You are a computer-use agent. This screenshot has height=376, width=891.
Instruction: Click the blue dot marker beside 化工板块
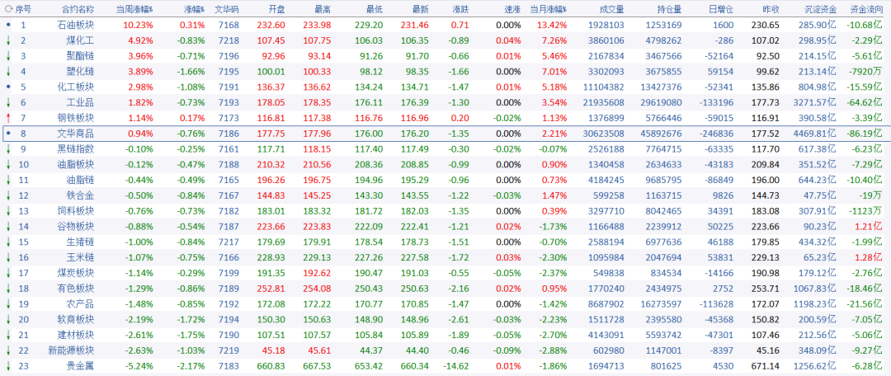pyautogui.click(x=8, y=87)
